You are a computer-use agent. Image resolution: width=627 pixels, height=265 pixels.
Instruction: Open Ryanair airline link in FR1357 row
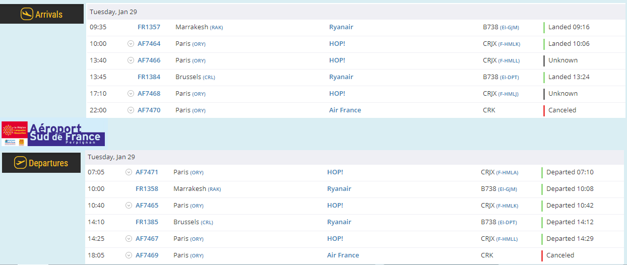pyautogui.click(x=341, y=27)
